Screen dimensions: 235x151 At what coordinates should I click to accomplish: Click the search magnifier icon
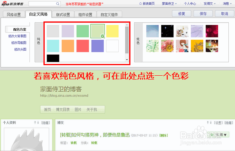(58, 4)
